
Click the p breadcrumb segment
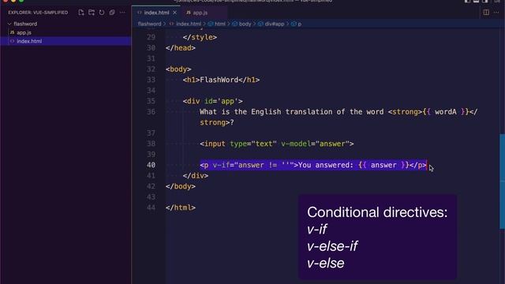tap(300, 24)
